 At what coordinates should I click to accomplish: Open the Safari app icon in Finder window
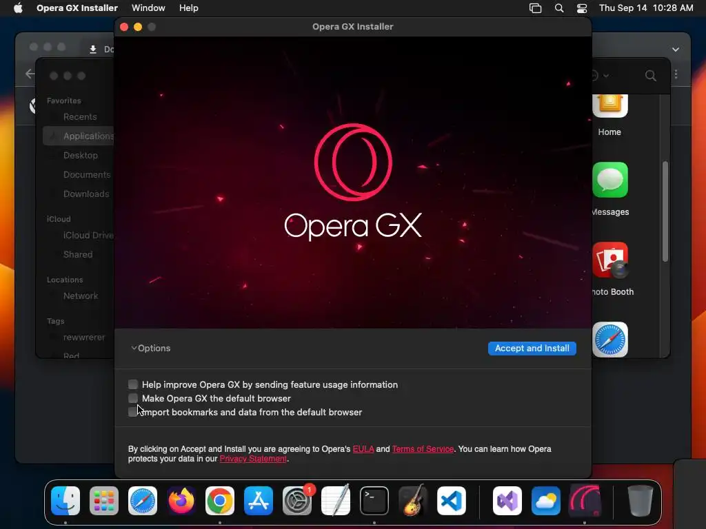coord(610,340)
